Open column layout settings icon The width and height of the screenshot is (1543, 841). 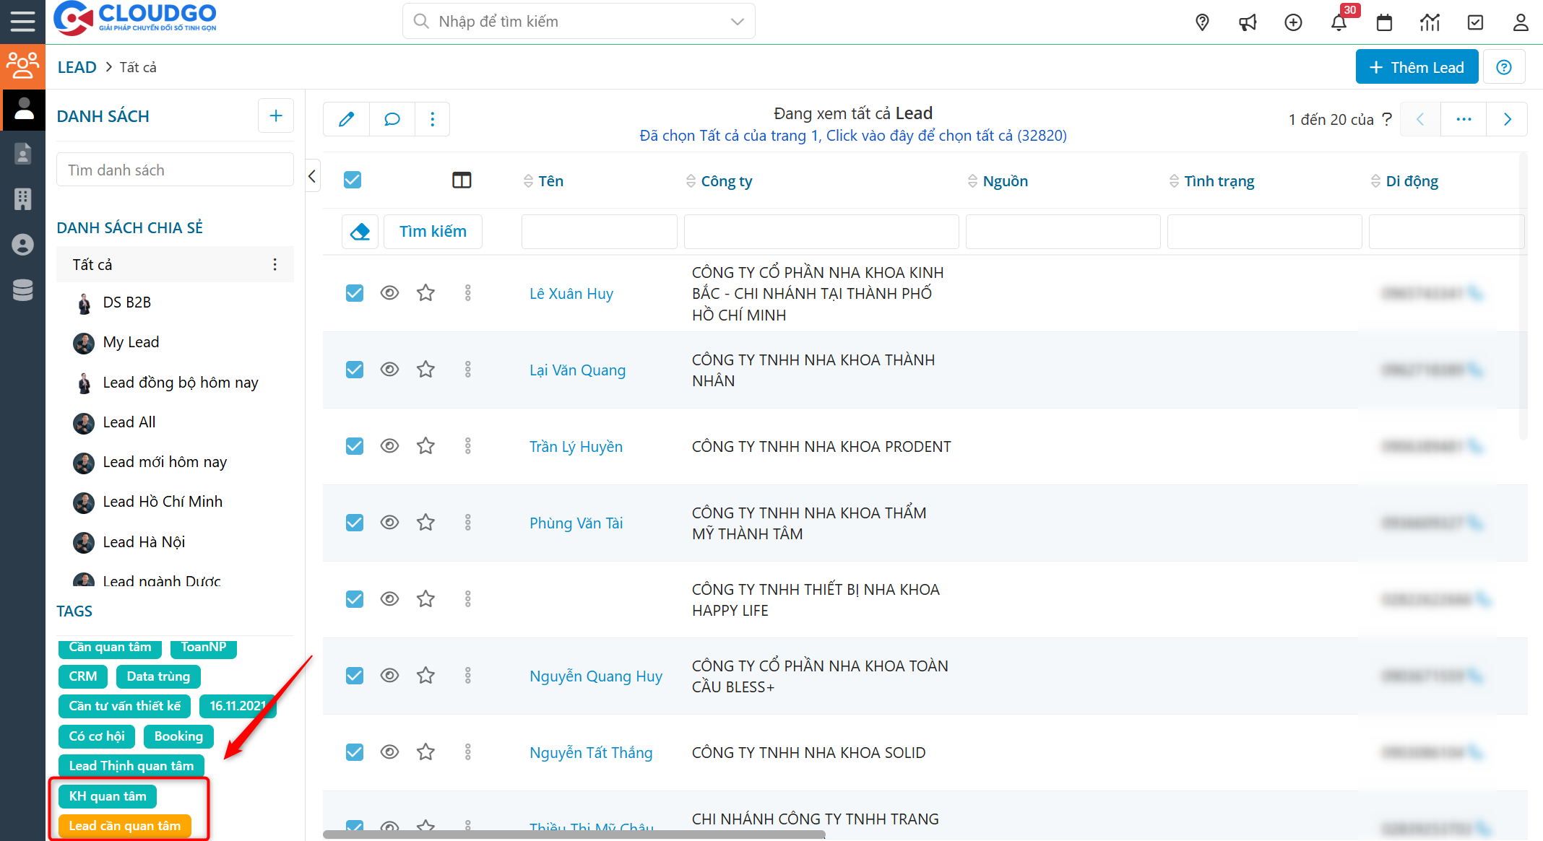[x=462, y=180]
